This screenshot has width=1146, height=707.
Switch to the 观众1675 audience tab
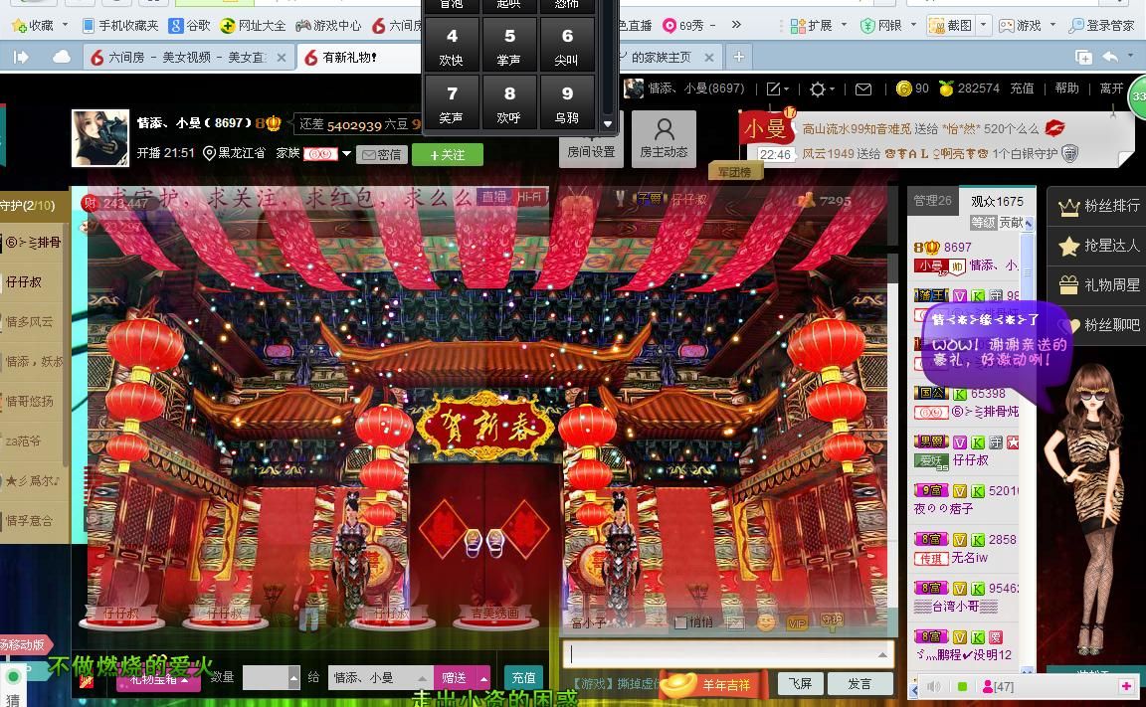coord(996,201)
